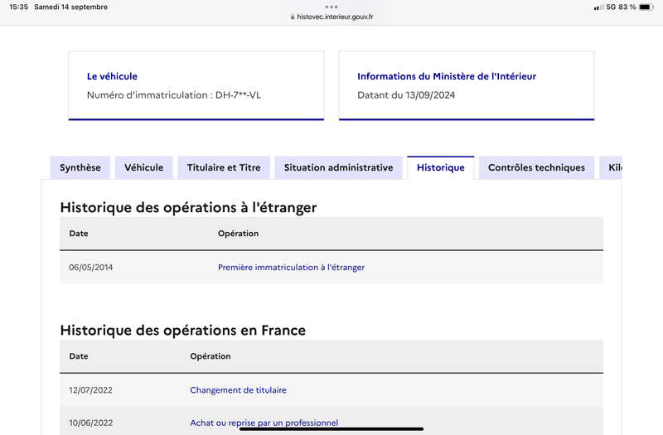663x435 pixels.
Task: Click the Historique des opérations à l'étranger heading
Action: (x=189, y=208)
